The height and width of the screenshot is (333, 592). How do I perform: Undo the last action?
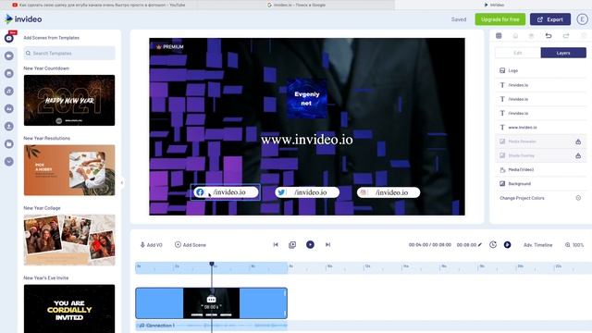[x=549, y=35]
